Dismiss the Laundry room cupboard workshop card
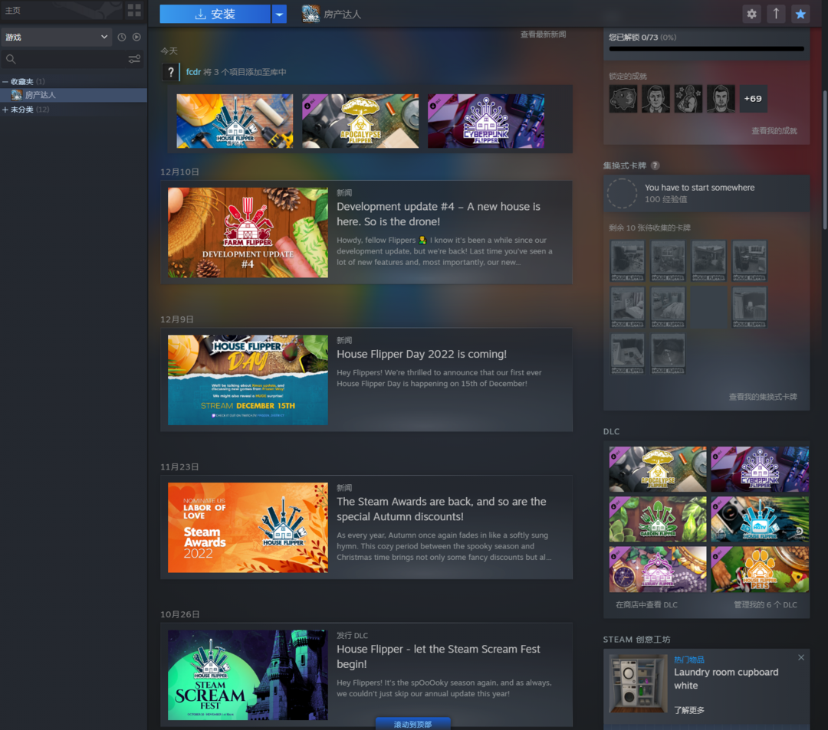The image size is (828, 730). pyautogui.click(x=801, y=657)
